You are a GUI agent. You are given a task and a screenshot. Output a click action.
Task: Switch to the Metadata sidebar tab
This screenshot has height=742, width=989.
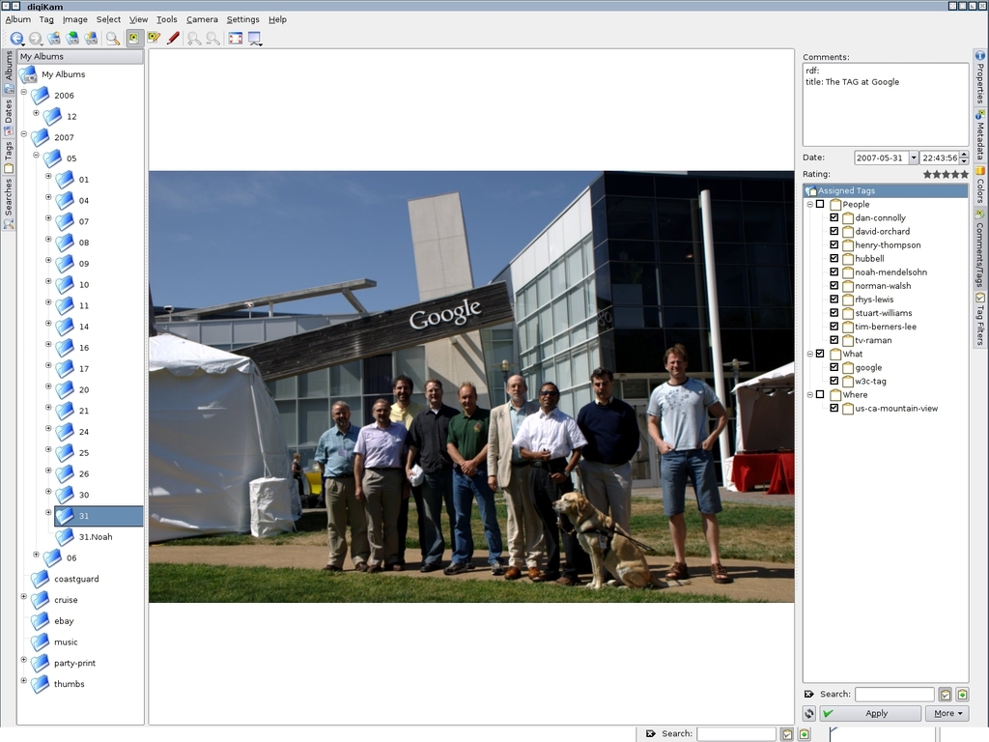tap(979, 134)
